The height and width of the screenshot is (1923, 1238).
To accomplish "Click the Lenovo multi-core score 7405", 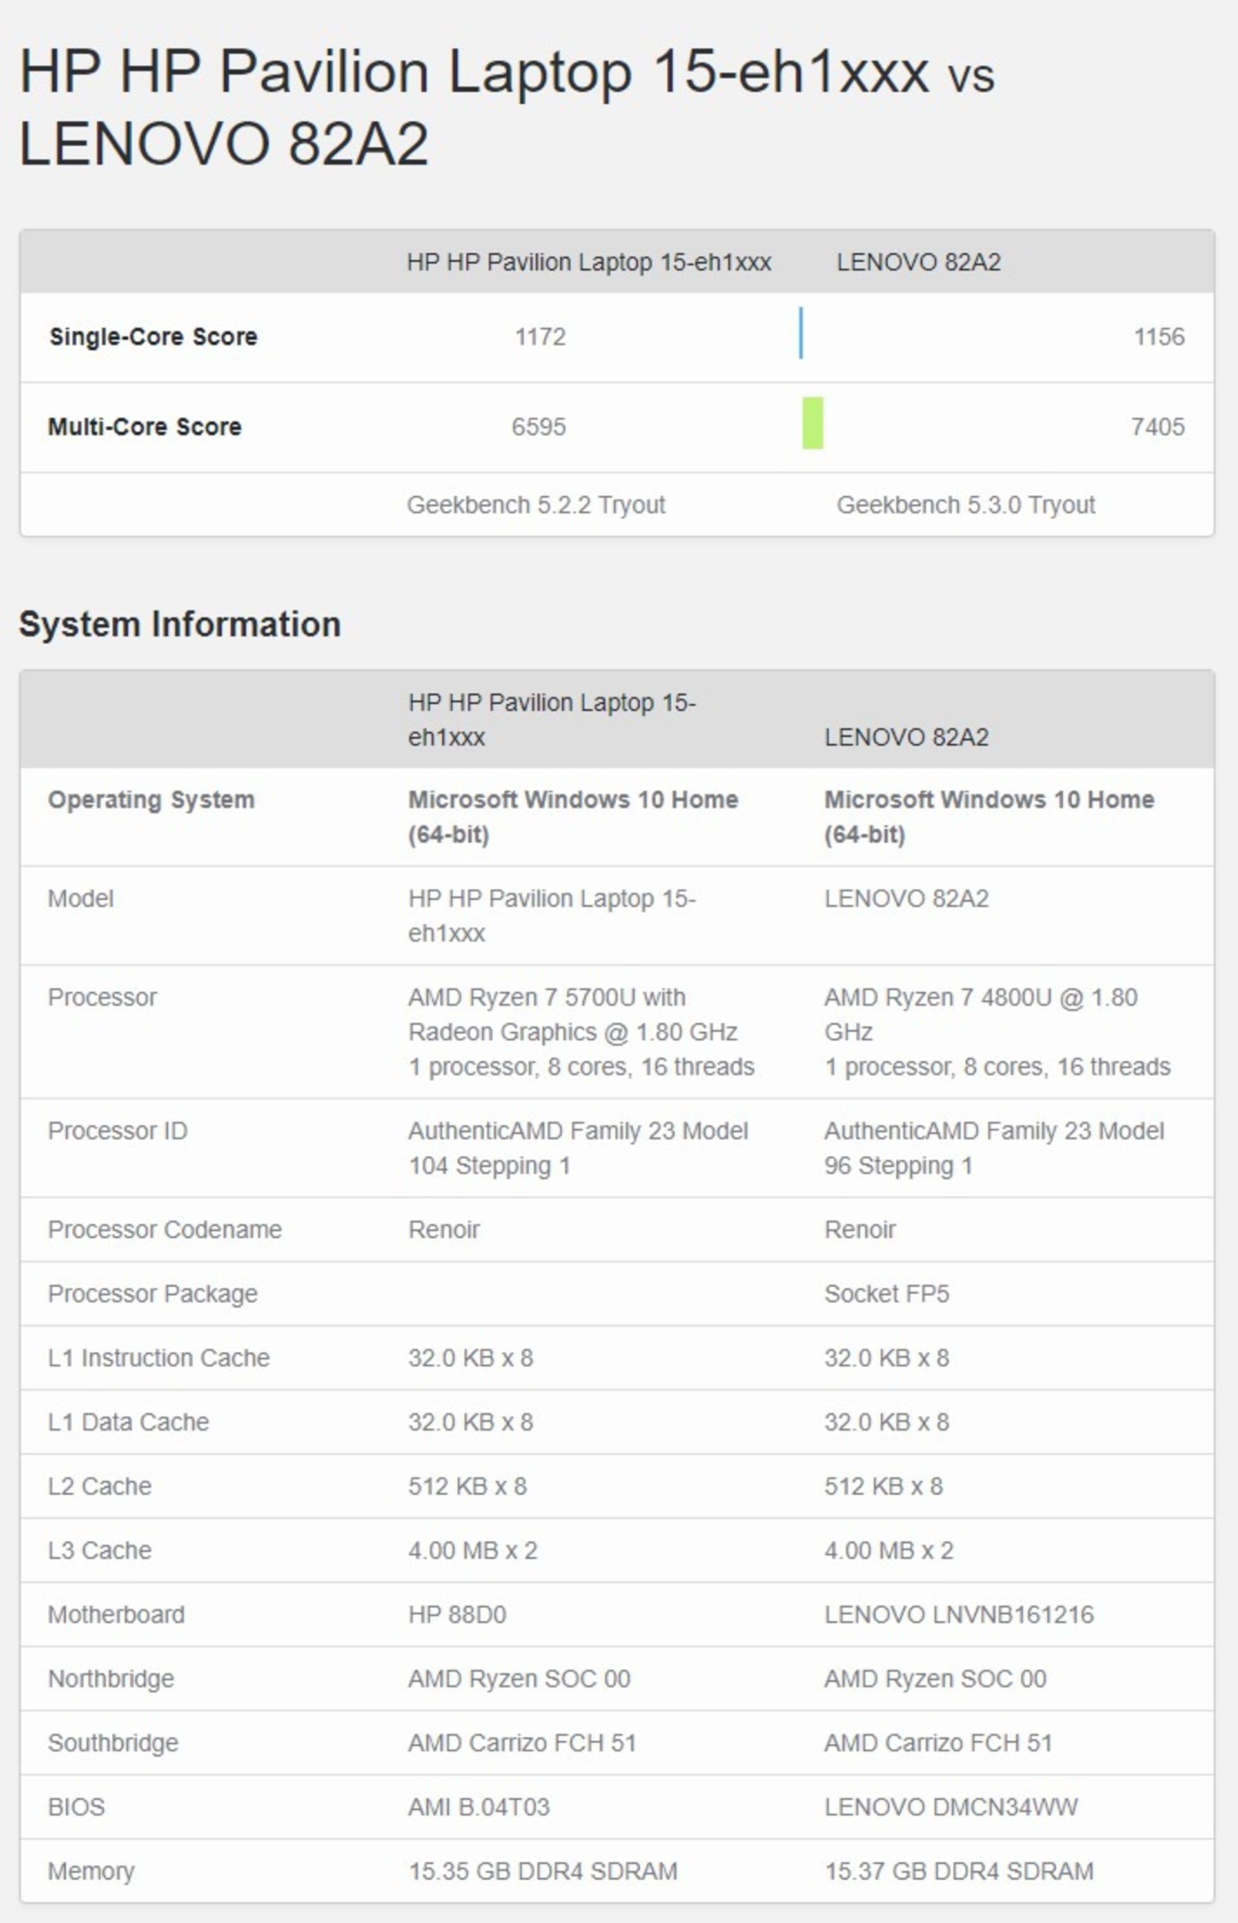I will click(1157, 426).
